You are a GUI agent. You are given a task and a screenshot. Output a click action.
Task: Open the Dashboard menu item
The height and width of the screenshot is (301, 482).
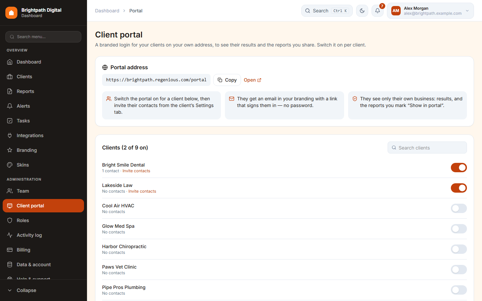43,62
